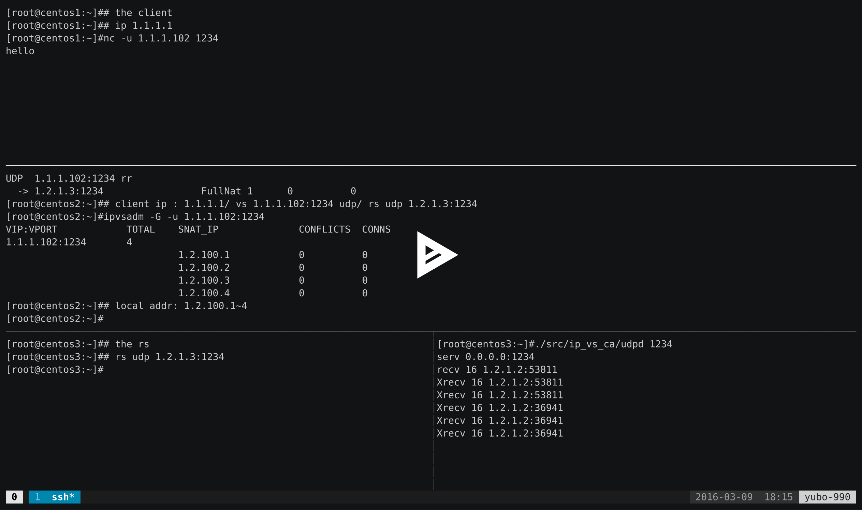The height and width of the screenshot is (510, 862).
Task: Click SNAT IP 1.2.100.2
Action: (204, 267)
